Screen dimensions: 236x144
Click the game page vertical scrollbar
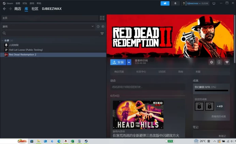pos(235,39)
